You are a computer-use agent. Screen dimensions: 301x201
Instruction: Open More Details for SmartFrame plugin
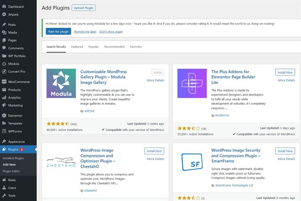[x=286, y=159]
